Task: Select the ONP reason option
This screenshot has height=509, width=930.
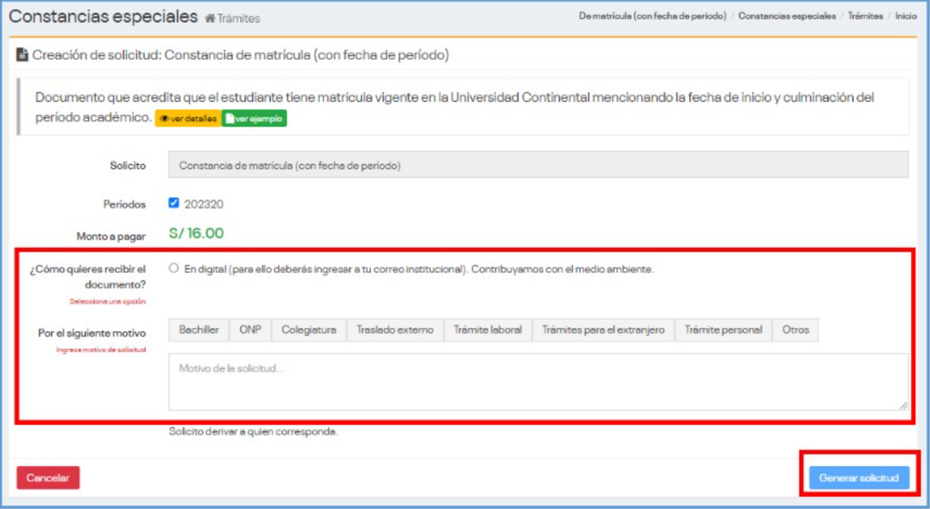Action: click(250, 330)
